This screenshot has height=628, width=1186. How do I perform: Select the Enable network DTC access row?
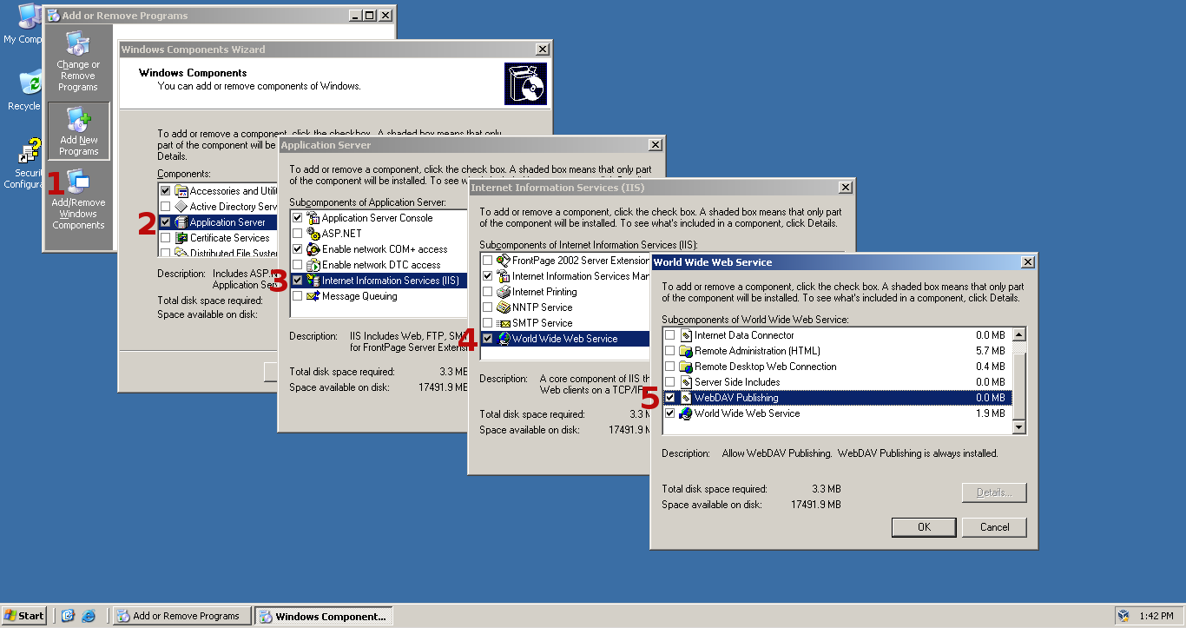[x=379, y=265]
